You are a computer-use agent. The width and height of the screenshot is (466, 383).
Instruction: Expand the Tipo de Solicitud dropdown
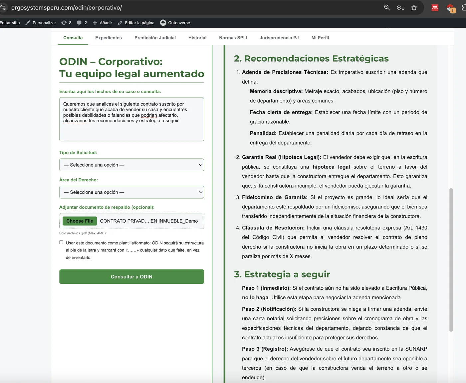pos(131,165)
